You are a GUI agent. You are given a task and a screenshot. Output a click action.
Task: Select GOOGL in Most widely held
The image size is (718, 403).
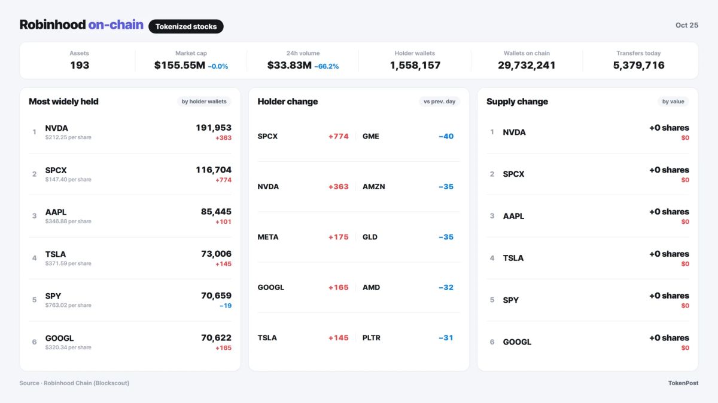tap(59, 338)
